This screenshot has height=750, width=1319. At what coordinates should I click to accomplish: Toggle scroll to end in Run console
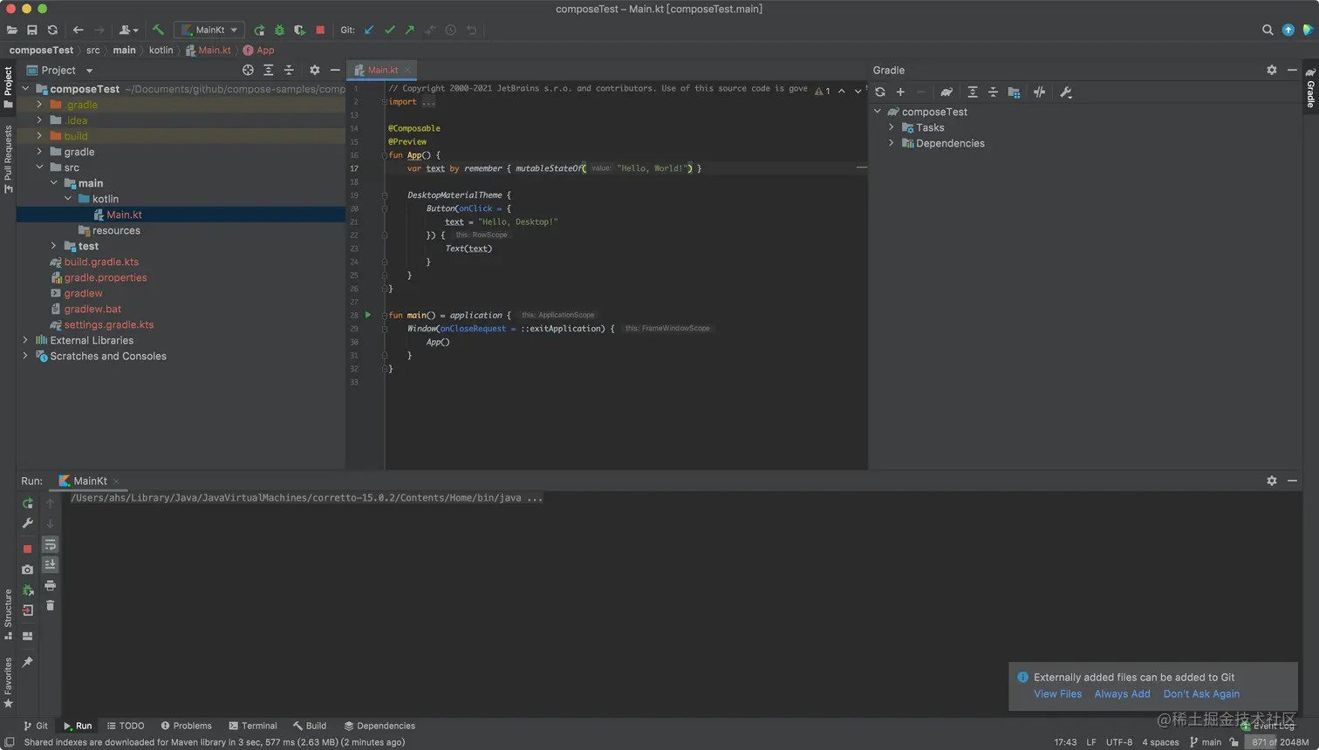(x=50, y=565)
